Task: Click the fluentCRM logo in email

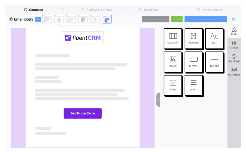Action: 83,38
